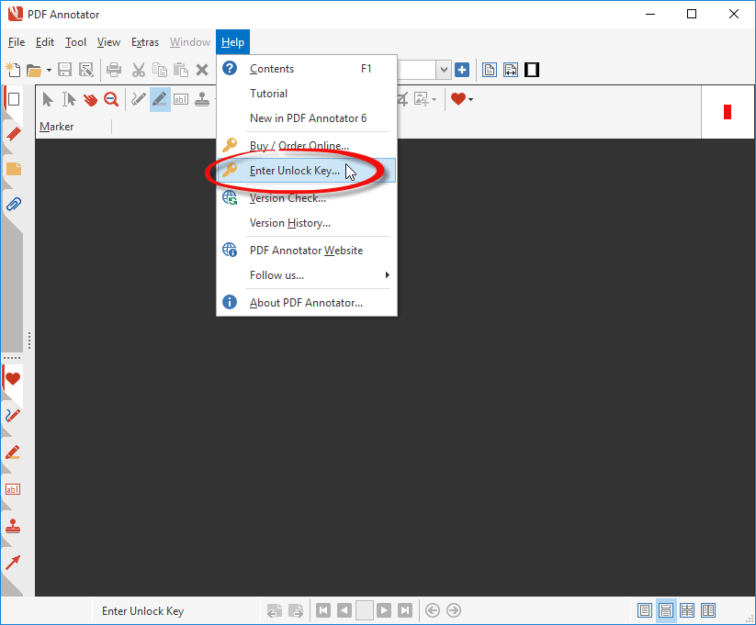This screenshot has height=625, width=756.
Task: Switch to single page layout view
Action: tap(645, 610)
